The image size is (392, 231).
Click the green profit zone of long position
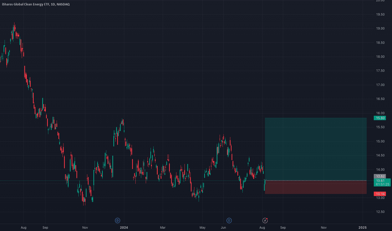click(316, 149)
